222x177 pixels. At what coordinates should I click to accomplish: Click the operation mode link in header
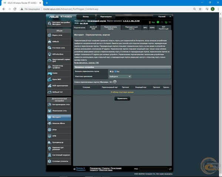97,21
